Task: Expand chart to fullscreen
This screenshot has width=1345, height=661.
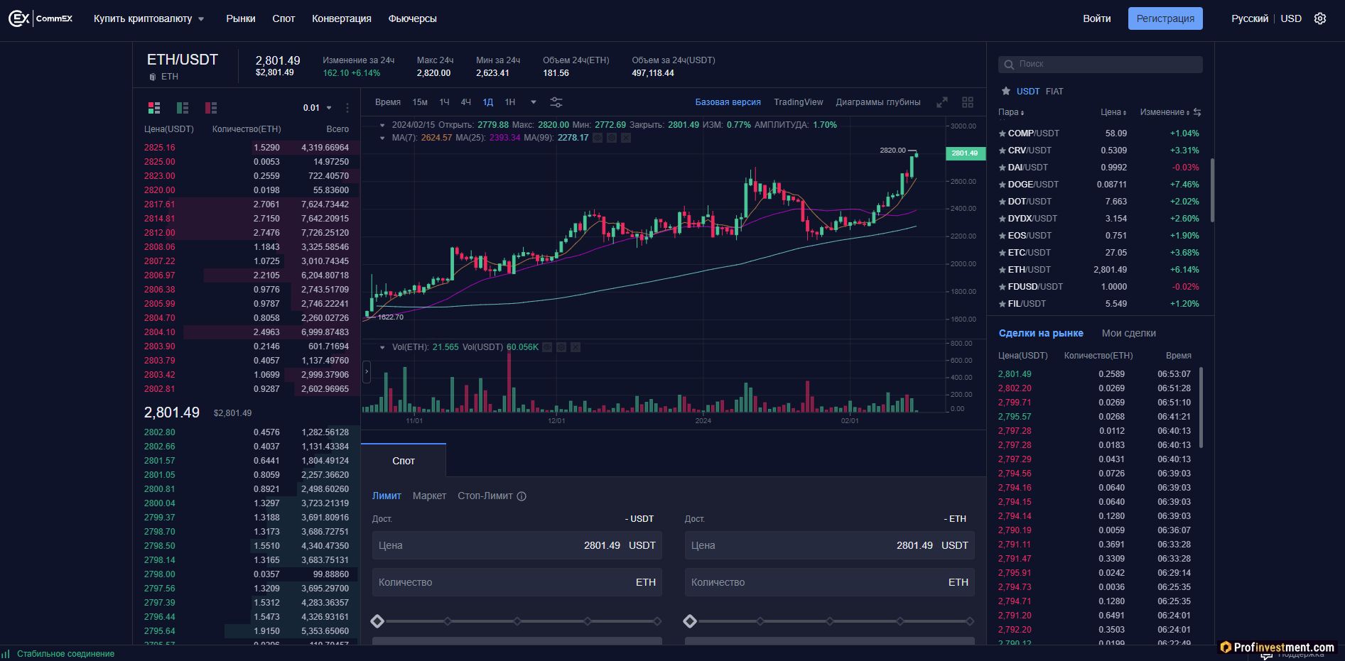Action: point(942,102)
